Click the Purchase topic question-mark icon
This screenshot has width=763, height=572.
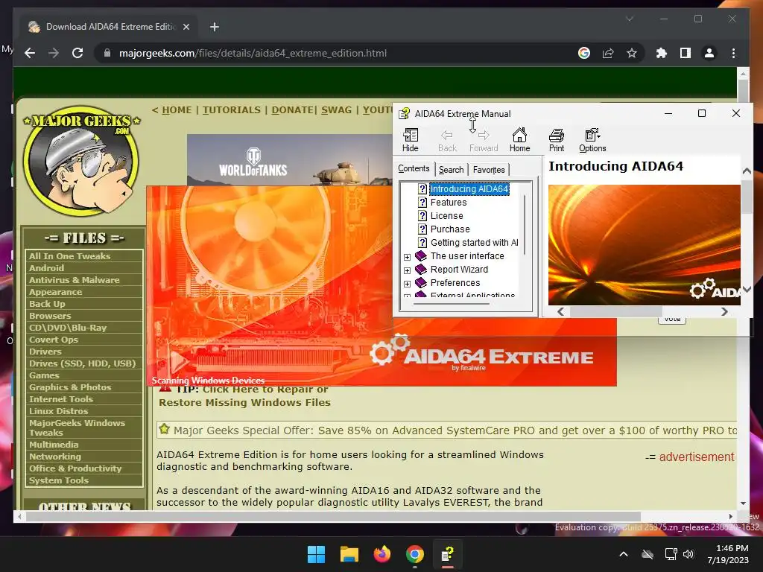(x=422, y=229)
